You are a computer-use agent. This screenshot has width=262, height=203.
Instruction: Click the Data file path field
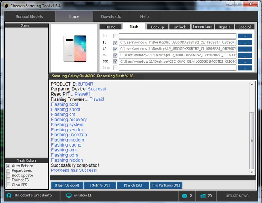click(x=177, y=68)
